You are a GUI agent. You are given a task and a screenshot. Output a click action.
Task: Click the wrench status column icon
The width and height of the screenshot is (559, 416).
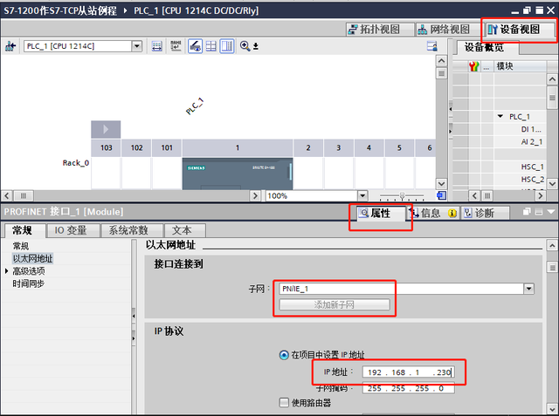(x=473, y=66)
